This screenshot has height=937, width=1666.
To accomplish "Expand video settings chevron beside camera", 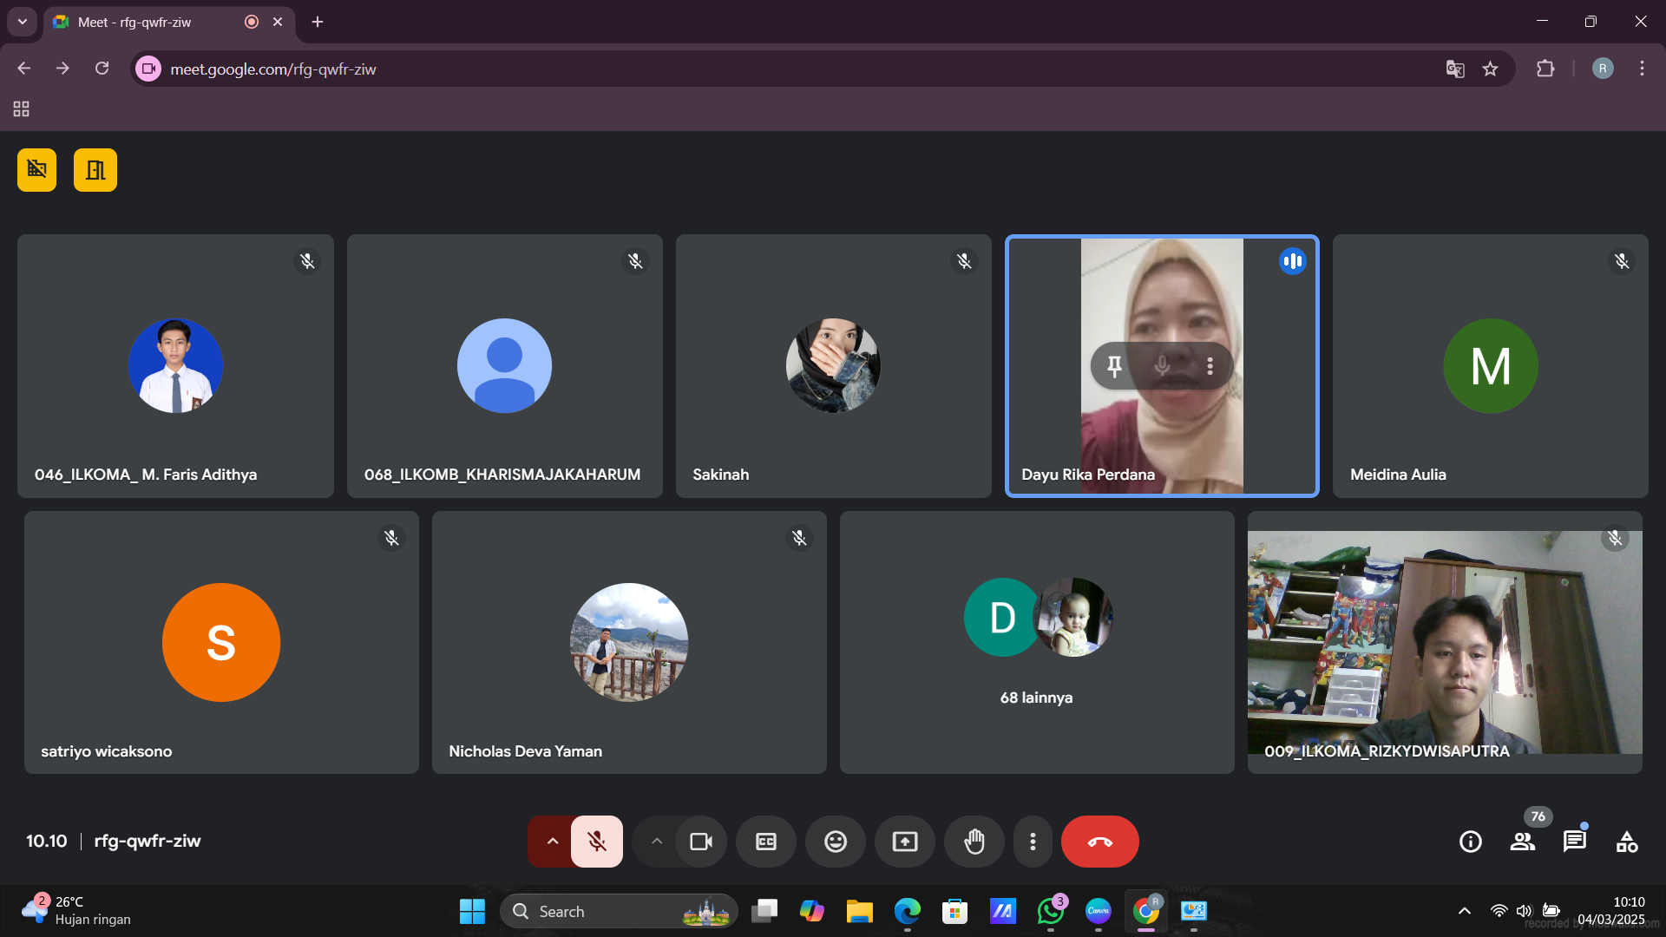I will pyautogui.click(x=657, y=842).
